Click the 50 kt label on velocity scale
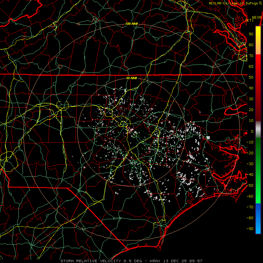 (x=251, y=77)
